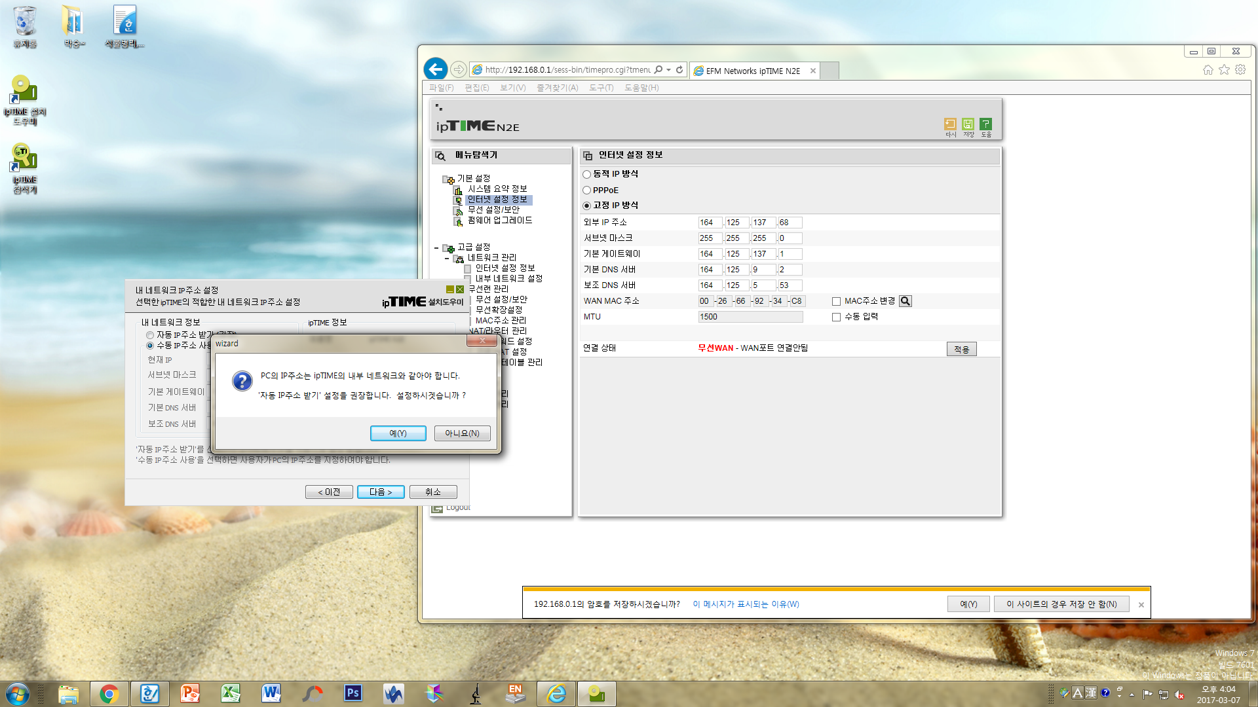Viewport: 1258px width, 707px height.
Task: Open the Recycle Bin (휴지통) desktop icon
Action: pos(24,27)
